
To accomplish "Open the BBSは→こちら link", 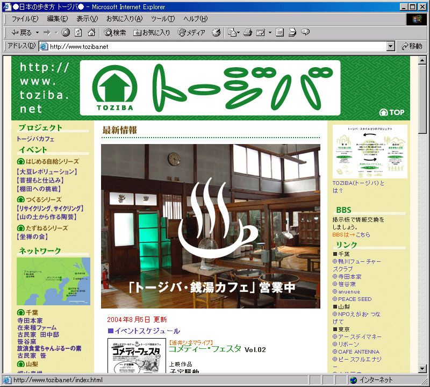I will (x=352, y=234).
